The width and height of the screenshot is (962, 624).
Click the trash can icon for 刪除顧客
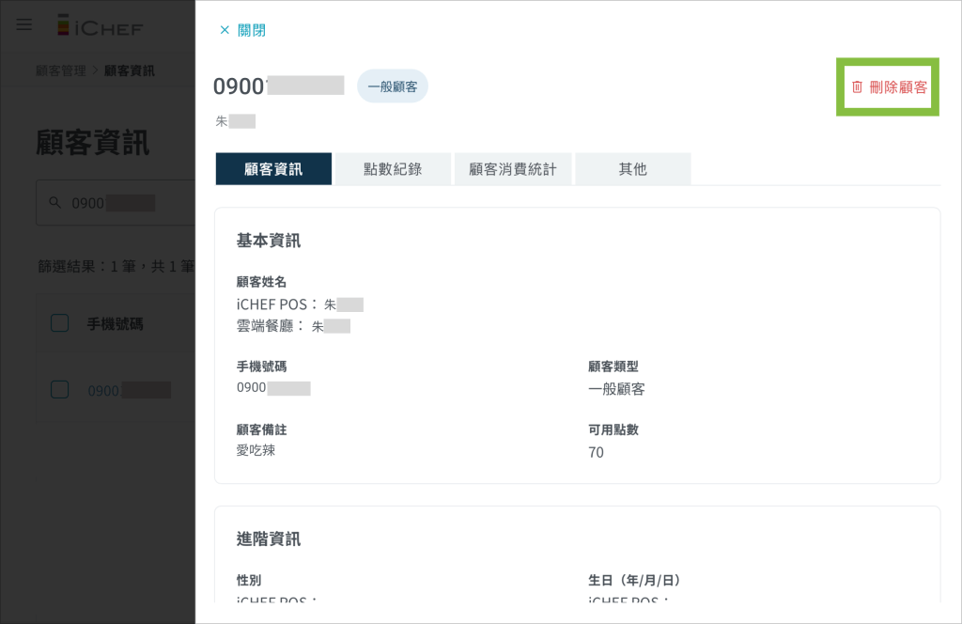(857, 87)
